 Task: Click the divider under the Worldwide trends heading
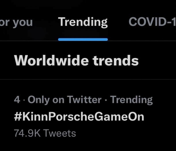click(x=88, y=79)
